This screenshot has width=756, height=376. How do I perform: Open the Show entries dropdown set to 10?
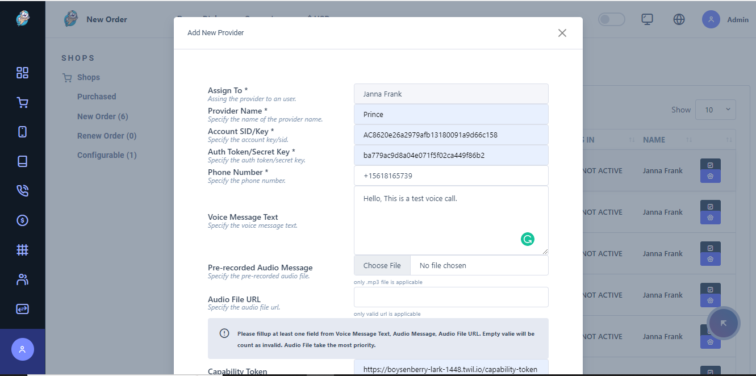[715, 109]
